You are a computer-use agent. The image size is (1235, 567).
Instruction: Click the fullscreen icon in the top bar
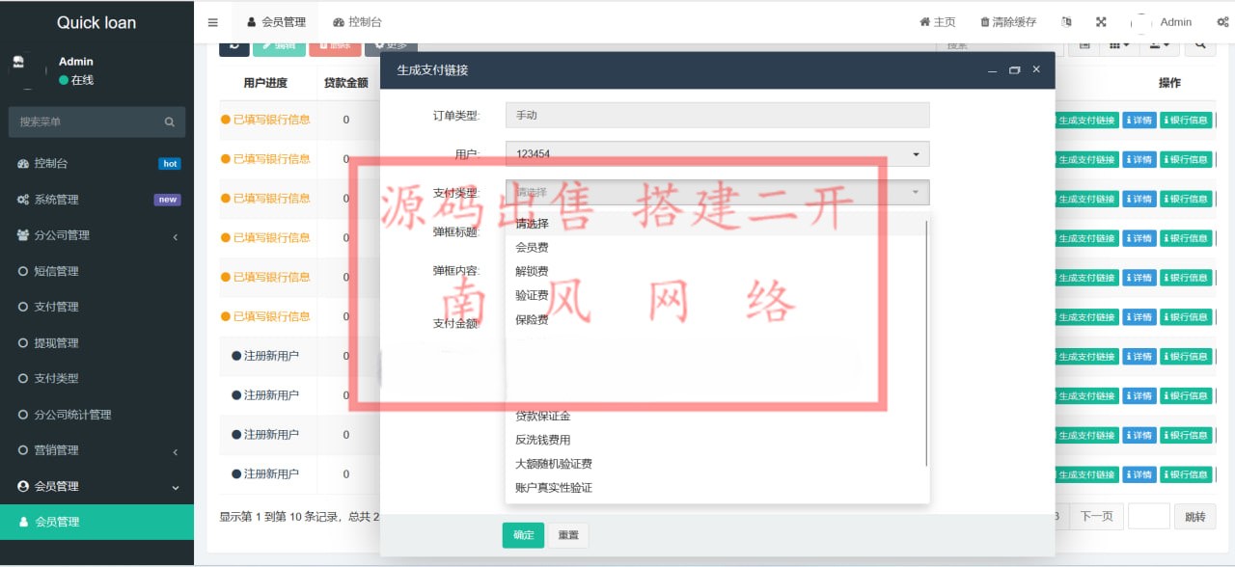pos(1101,22)
